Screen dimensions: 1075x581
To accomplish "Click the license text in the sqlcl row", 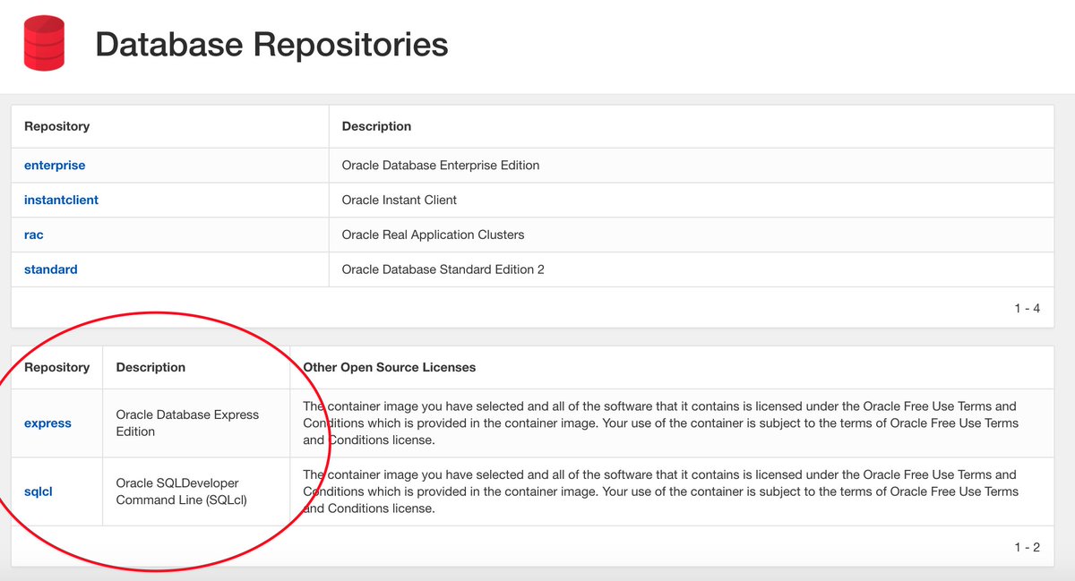I will 660,491.
